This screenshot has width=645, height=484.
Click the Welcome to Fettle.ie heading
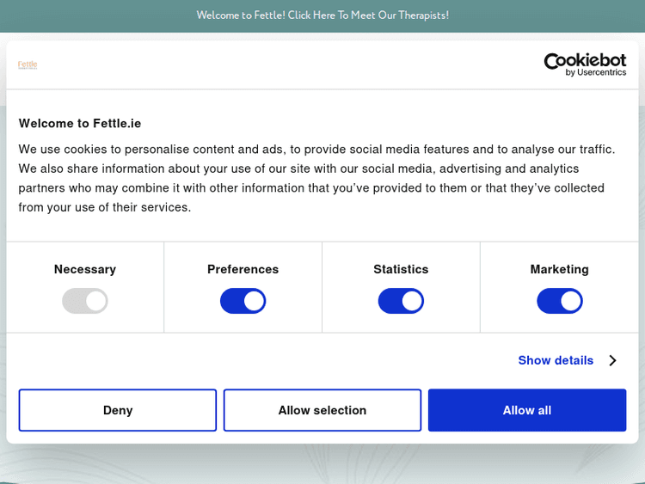point(80,123)
